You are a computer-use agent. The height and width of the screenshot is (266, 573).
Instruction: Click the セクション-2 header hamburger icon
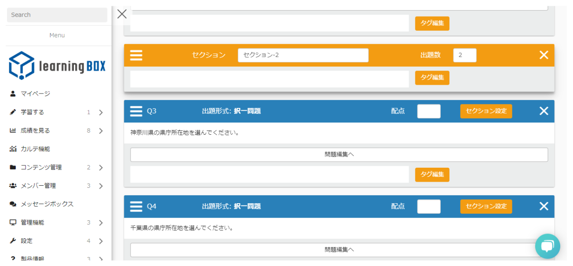136,55
